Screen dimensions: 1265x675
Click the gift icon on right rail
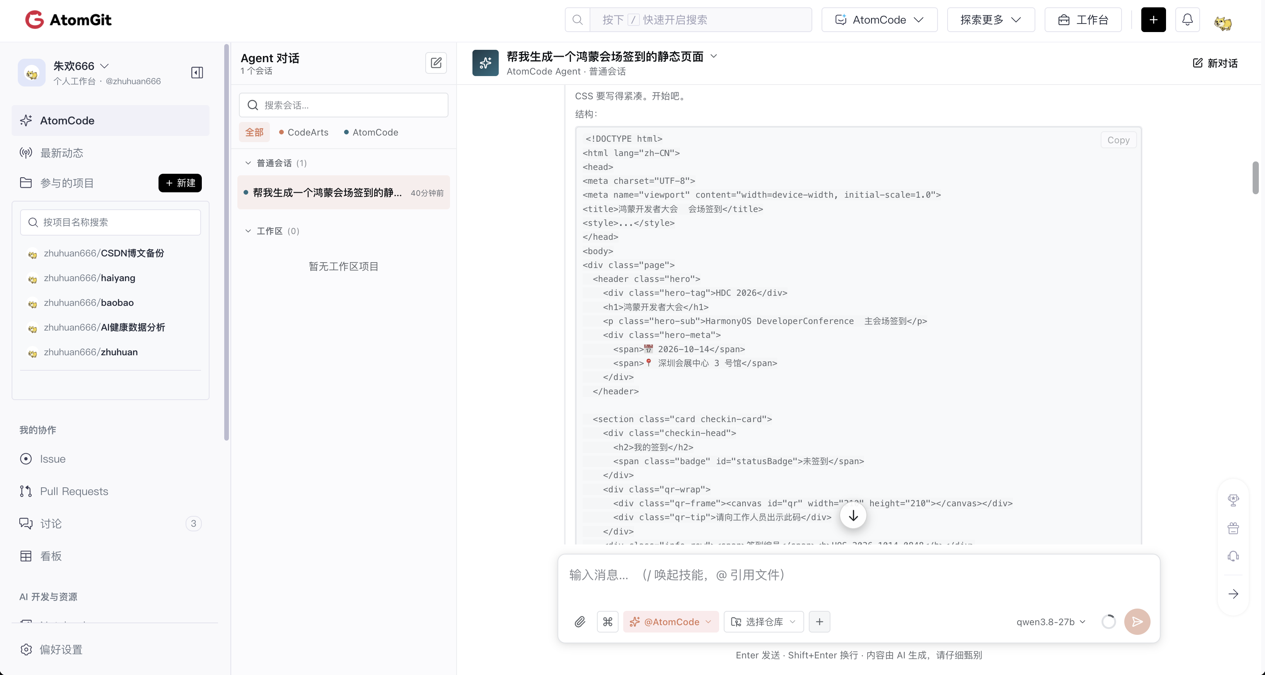pos(1233,528)
